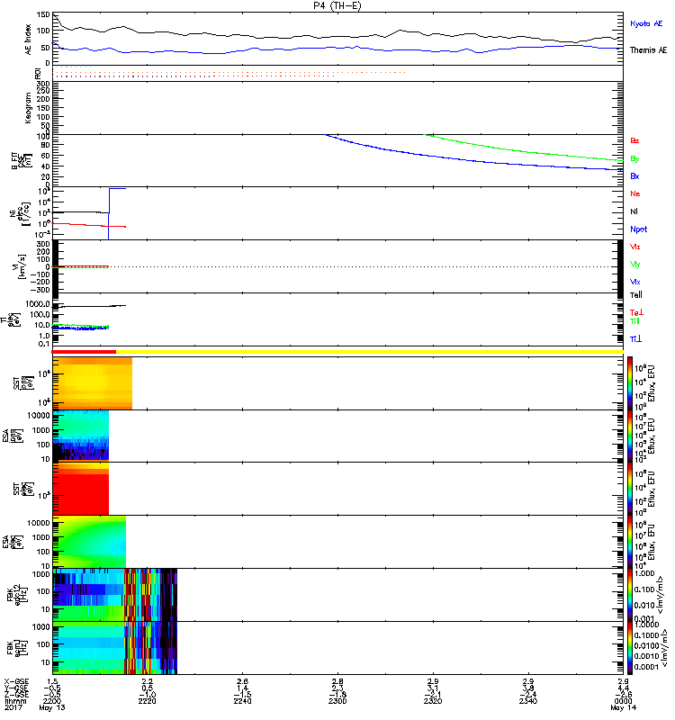Select the blue "Ti⊥" legend label
The height and width of the screenshot is (720, 675).
coord(635,339)
